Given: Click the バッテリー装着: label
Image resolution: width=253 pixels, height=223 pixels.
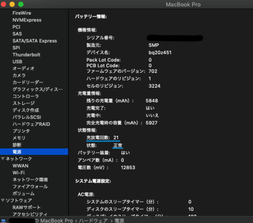Looking at the screenshot, I should pyautogui.click(x=94, y=153).
